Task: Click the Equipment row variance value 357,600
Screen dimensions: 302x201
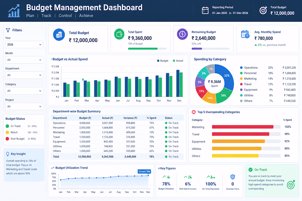Action: click(130, 141)
